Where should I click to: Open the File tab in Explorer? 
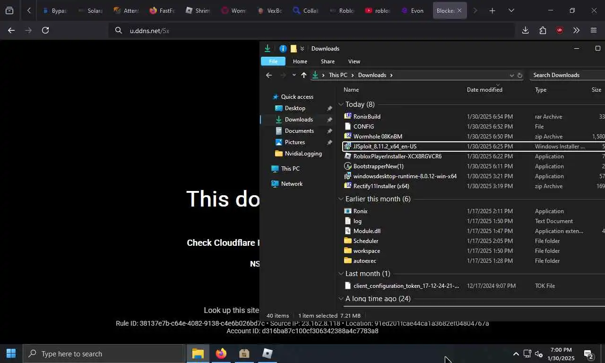273,61
